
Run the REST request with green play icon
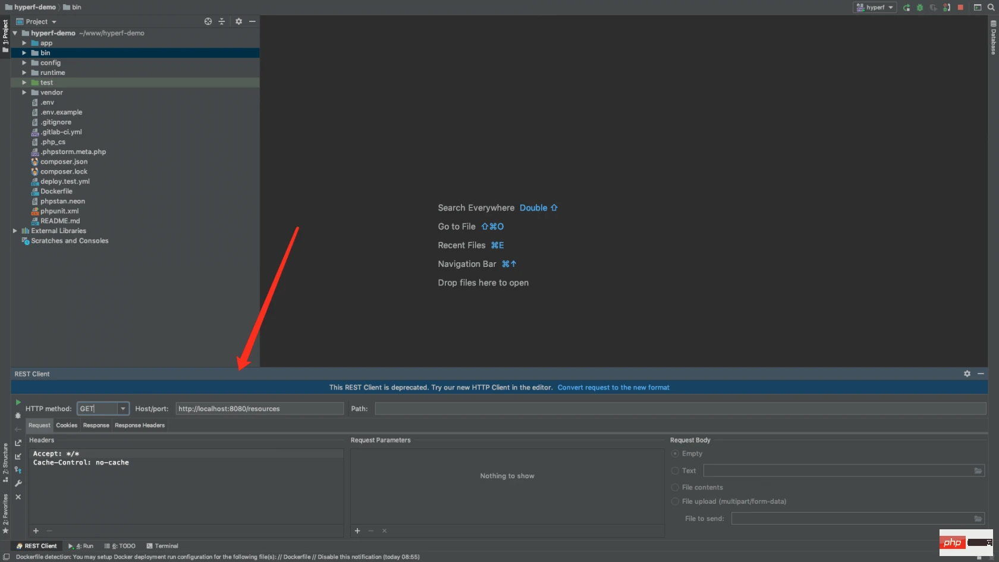(18, 403)
